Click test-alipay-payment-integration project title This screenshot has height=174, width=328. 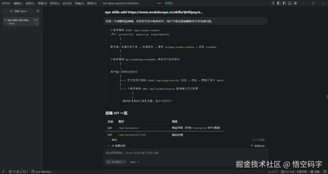click(121, 3)
